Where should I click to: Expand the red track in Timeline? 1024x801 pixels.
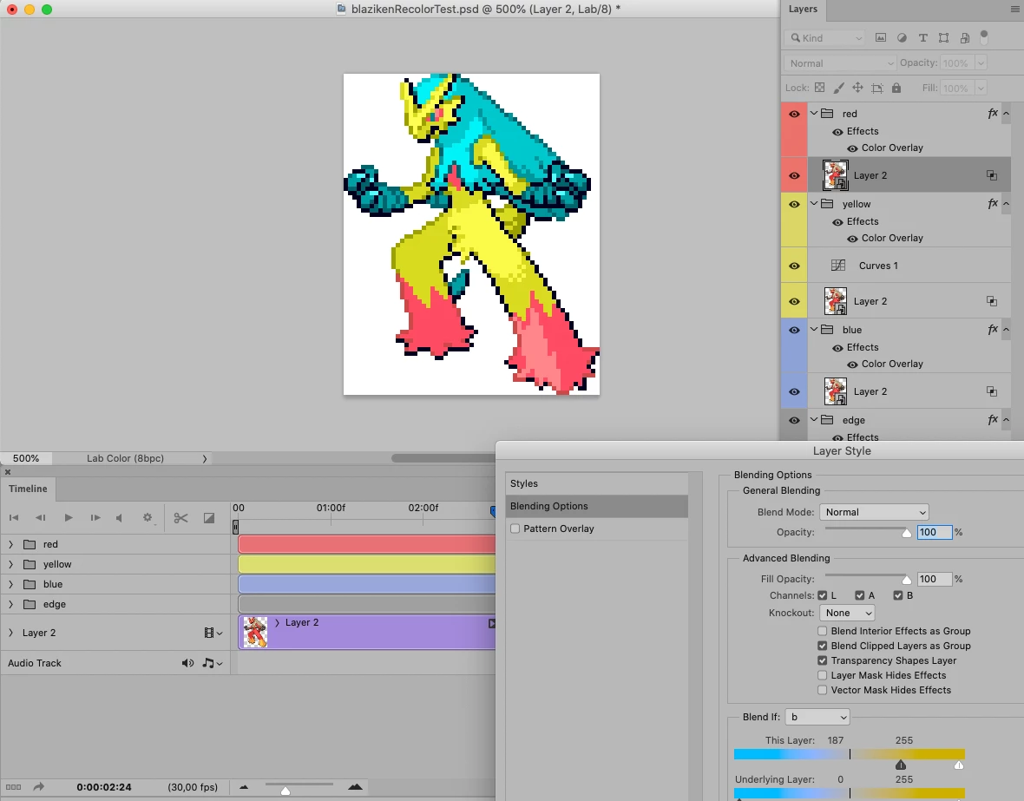10,544
